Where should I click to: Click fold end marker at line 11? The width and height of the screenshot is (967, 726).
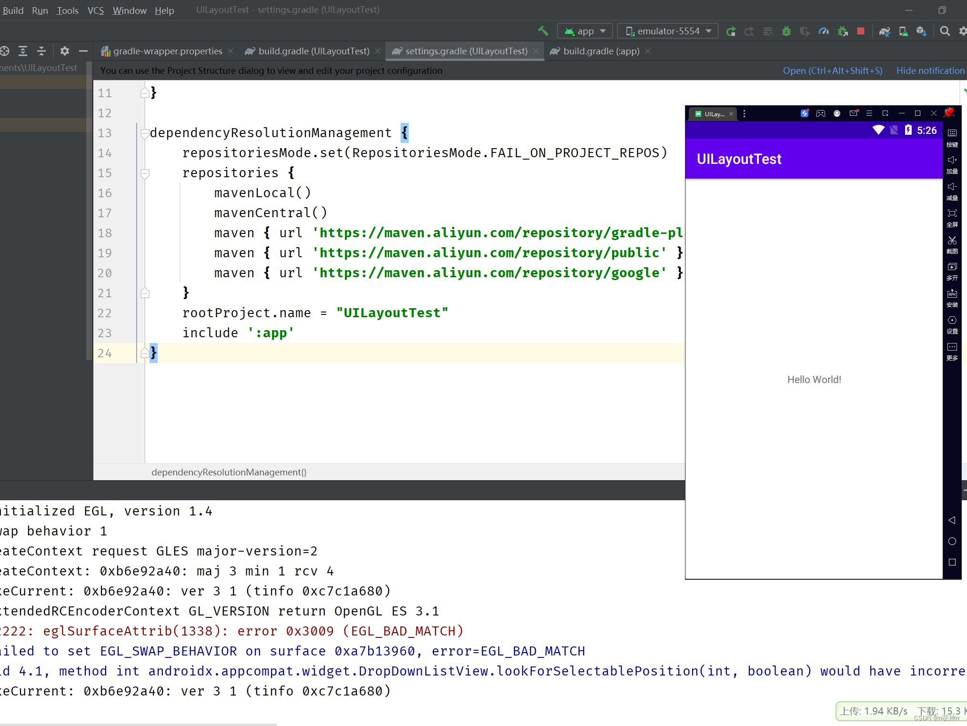tap(145, 93)
